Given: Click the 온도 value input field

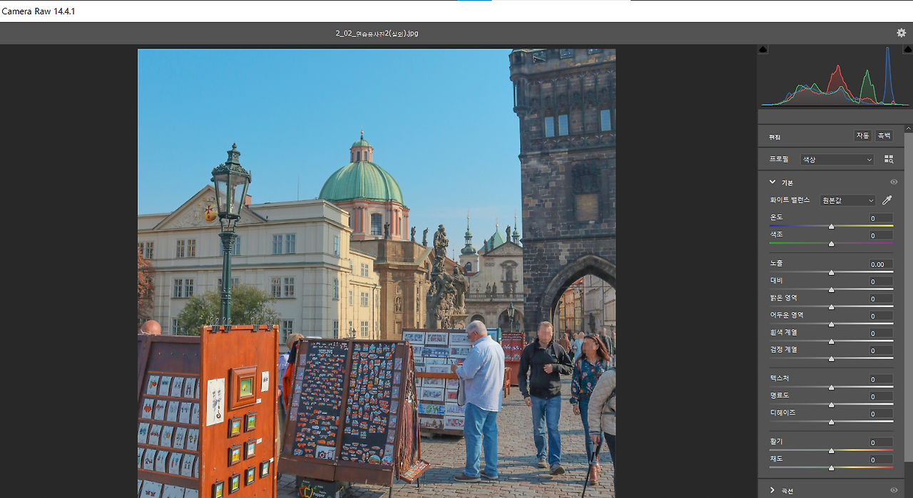Looking at the screenshot, I should 880,218.
